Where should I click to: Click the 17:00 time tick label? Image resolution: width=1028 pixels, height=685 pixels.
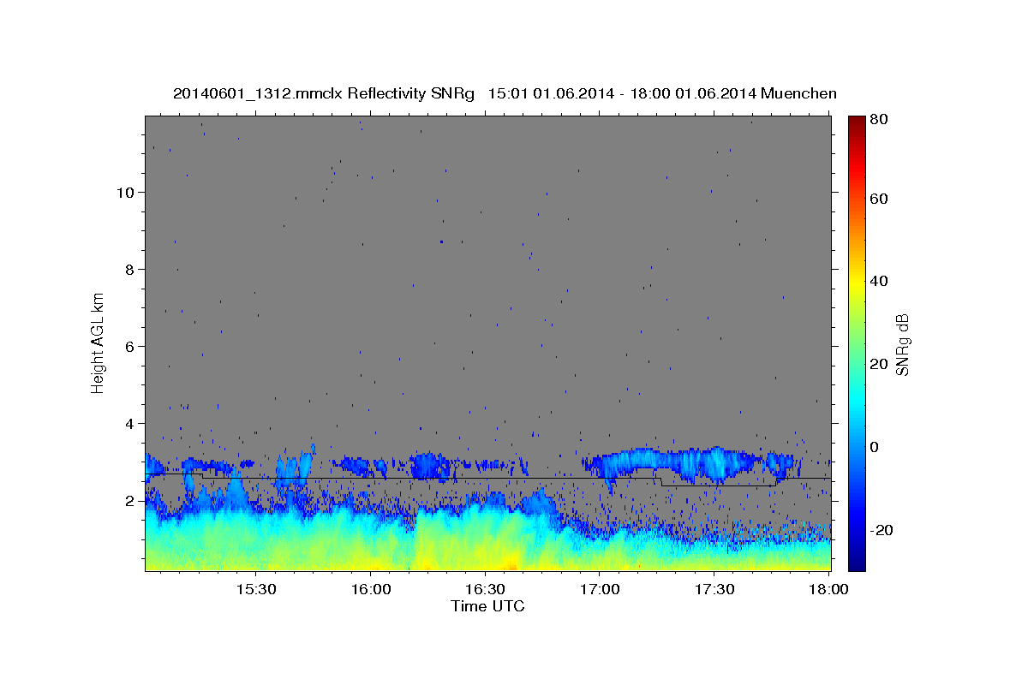(x=600, y=590)
